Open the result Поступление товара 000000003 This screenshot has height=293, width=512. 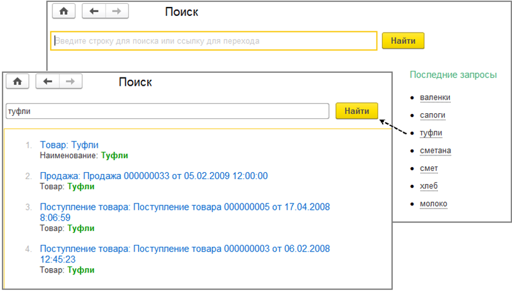[x=184, y=249]
